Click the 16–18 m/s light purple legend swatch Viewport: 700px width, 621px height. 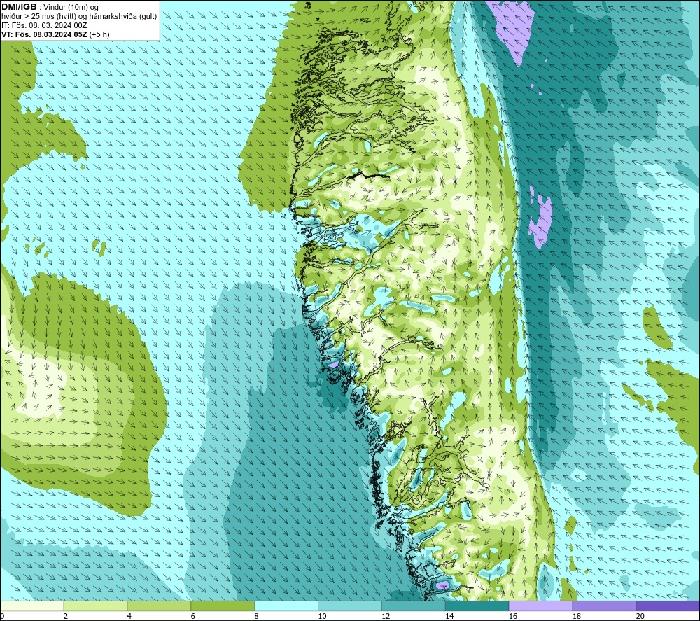pyautogui.click(x=540, y=606)
